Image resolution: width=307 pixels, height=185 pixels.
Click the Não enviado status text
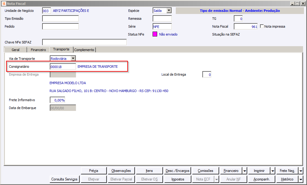168,34
